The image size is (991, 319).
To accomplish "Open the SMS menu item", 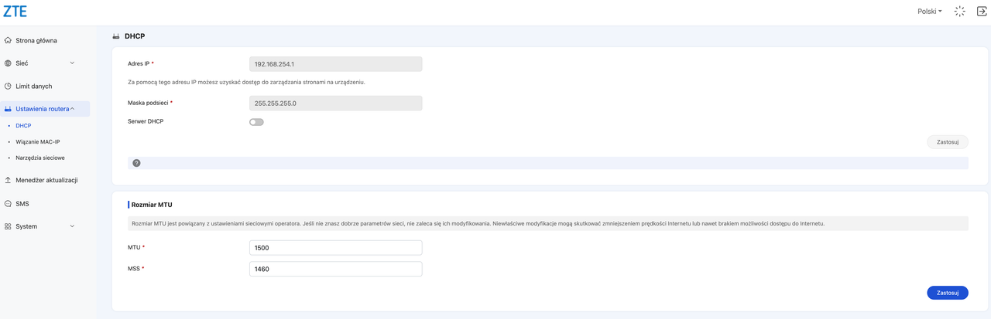I will 22,204.
